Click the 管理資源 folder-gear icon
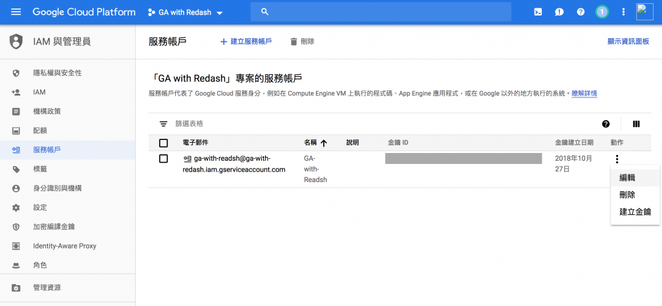 pos(16,288)
